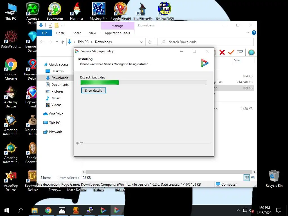The image size is (288, 216).
Task: Click Show details in Games Manager Setup
Action: (93, 91)
